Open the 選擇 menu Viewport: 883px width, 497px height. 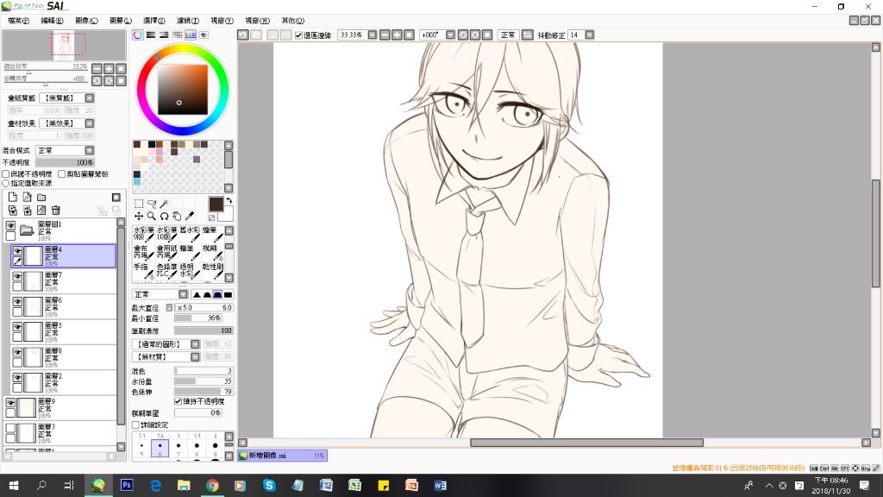154,21
